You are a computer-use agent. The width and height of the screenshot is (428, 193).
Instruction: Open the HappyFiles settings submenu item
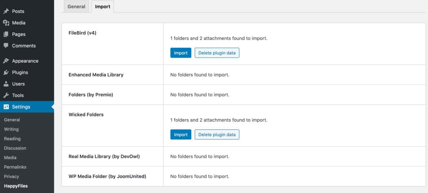(x=16, y=186)
